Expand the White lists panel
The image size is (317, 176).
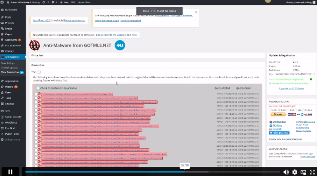[147, 55]
